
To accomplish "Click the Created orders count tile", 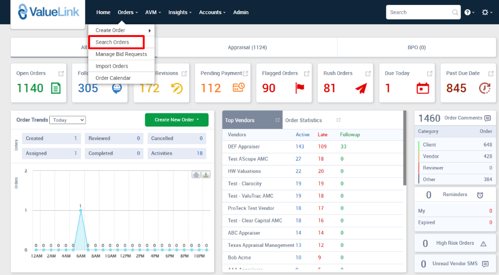I will 51,138.
